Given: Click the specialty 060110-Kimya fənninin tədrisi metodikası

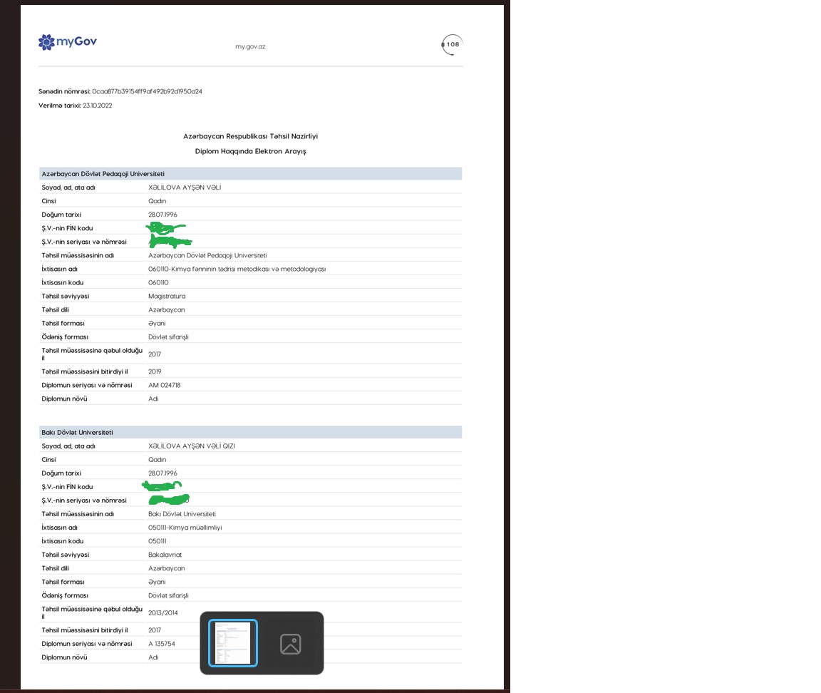Looking at the screenshot, I should [237, 269].
